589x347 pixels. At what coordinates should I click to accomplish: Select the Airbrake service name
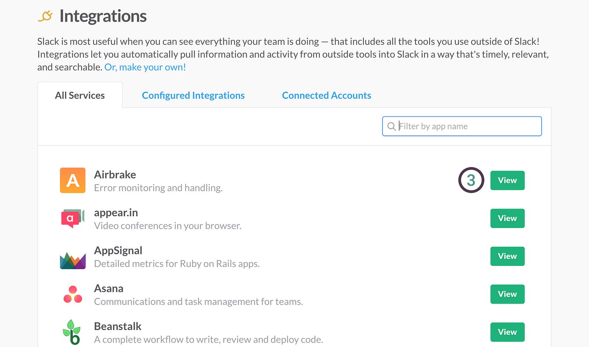[x=115, y=174]
